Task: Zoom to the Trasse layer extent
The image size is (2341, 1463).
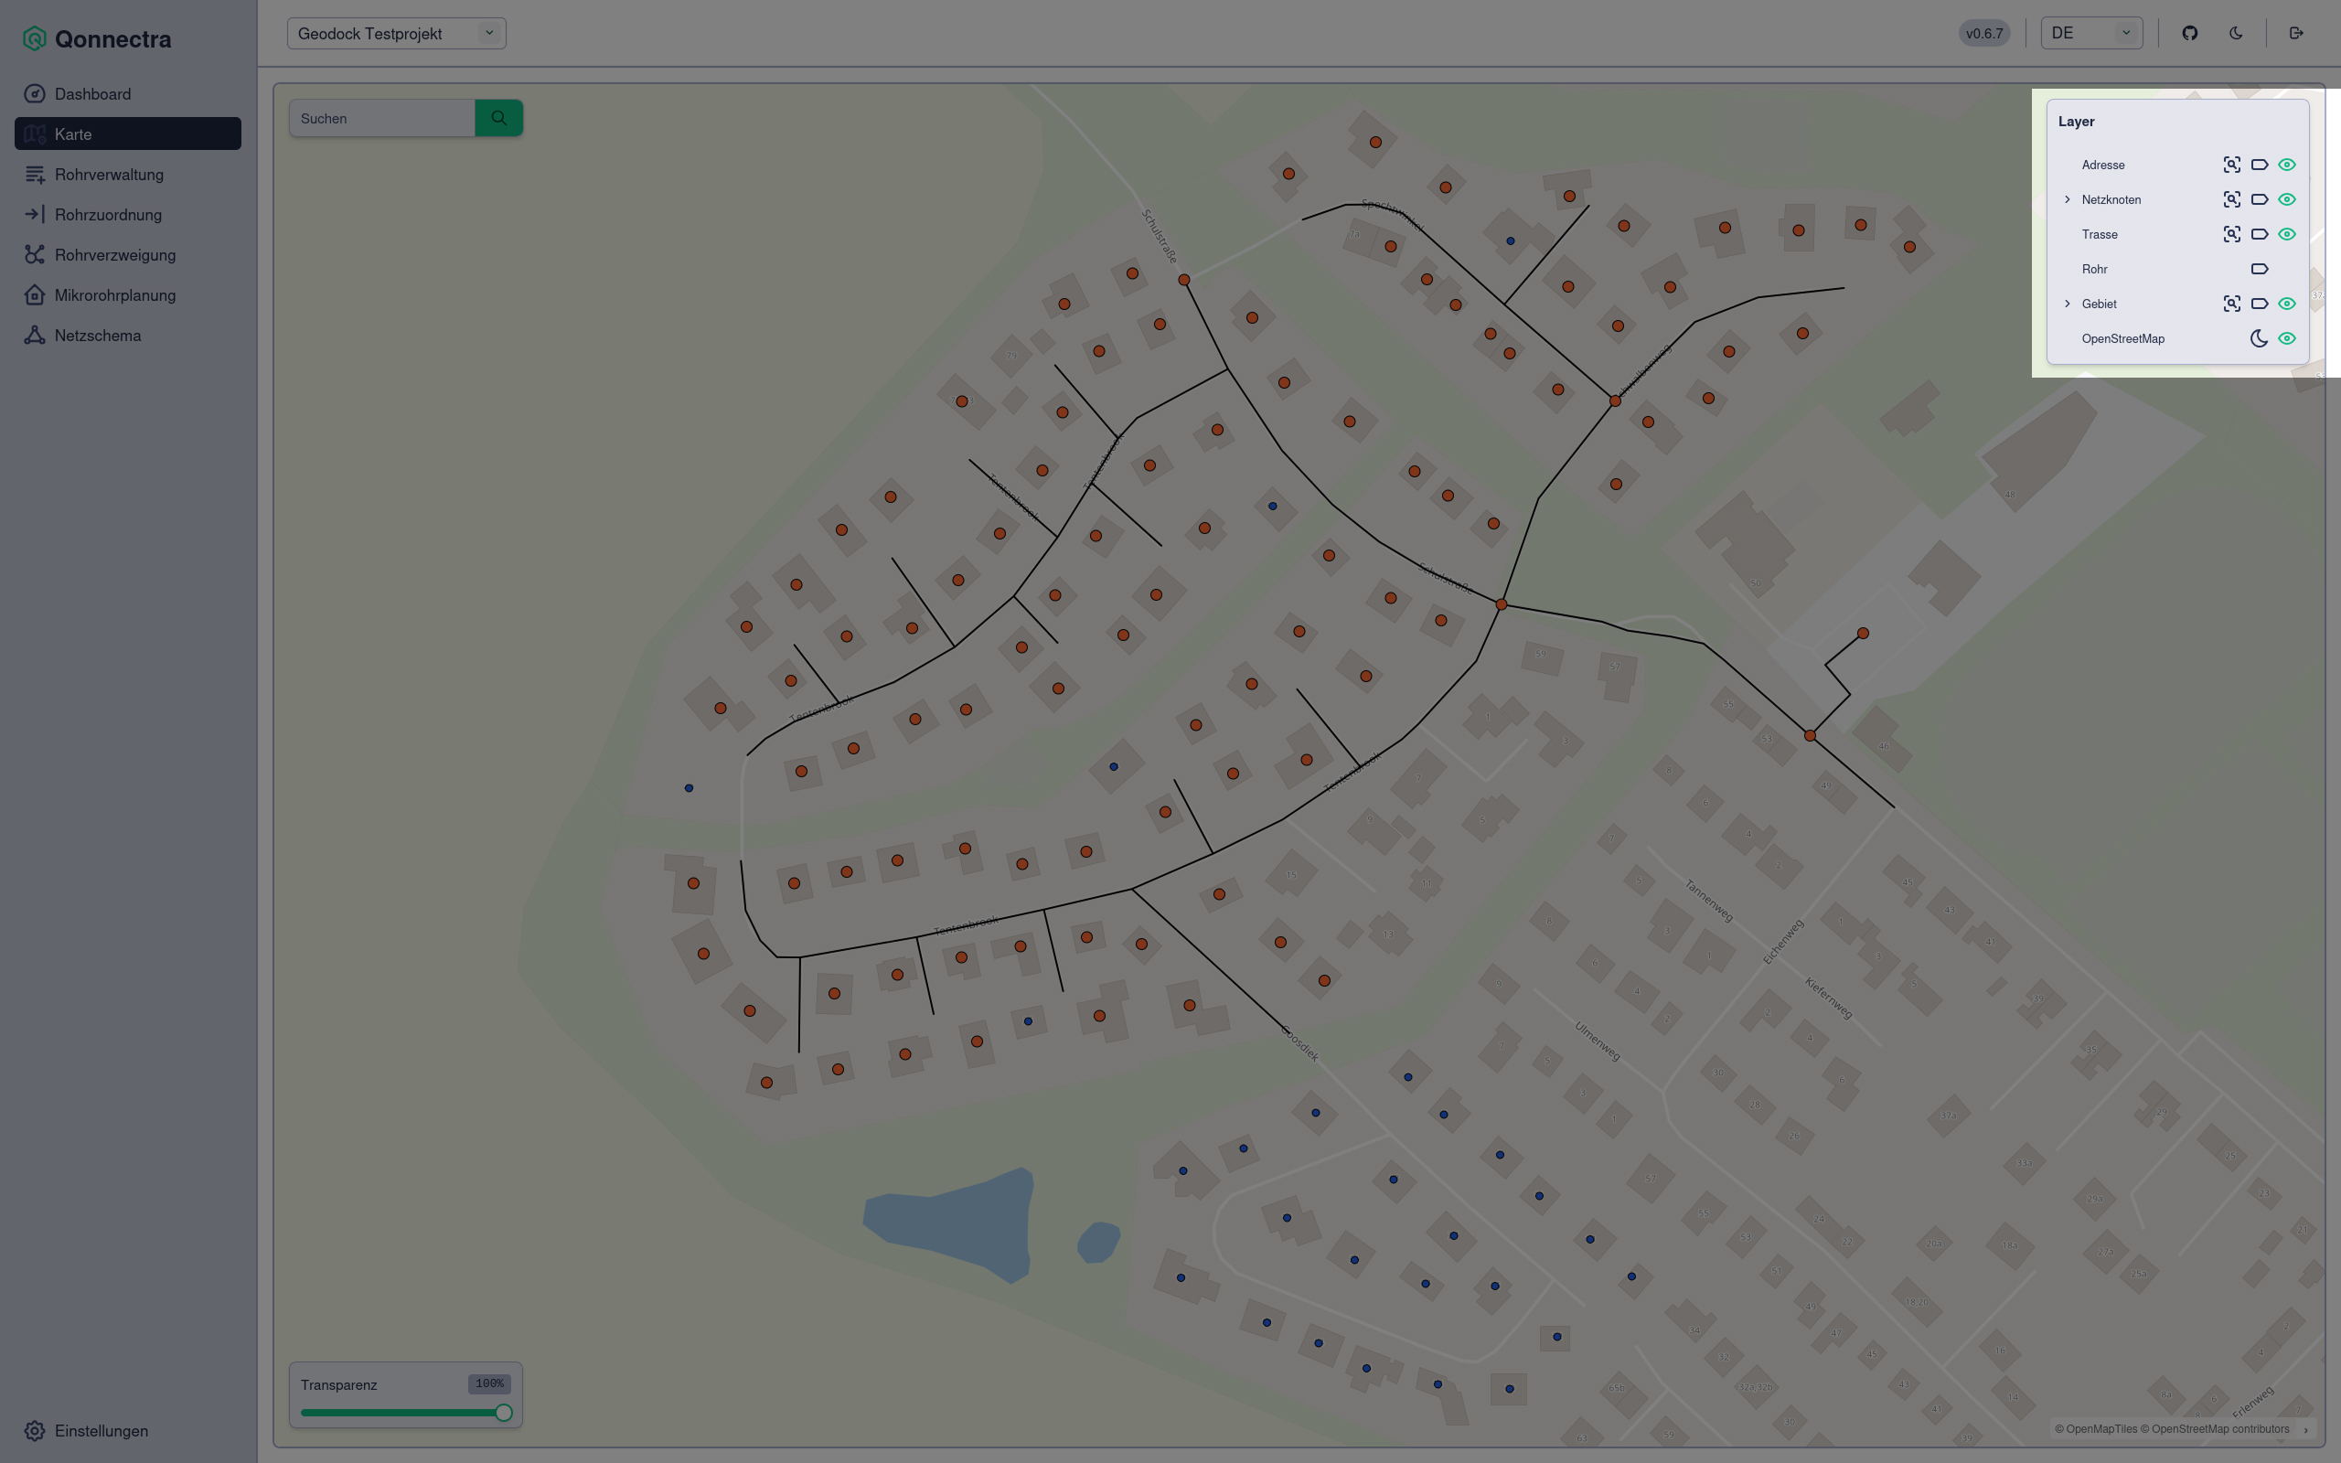Action: coord(2230,234)
